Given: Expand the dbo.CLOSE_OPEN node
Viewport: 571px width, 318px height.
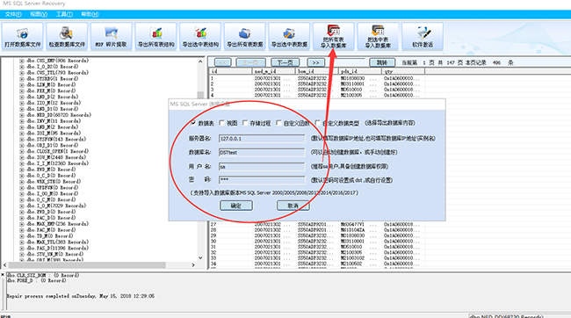Looking at the screenshot, I should coord(22,151).
